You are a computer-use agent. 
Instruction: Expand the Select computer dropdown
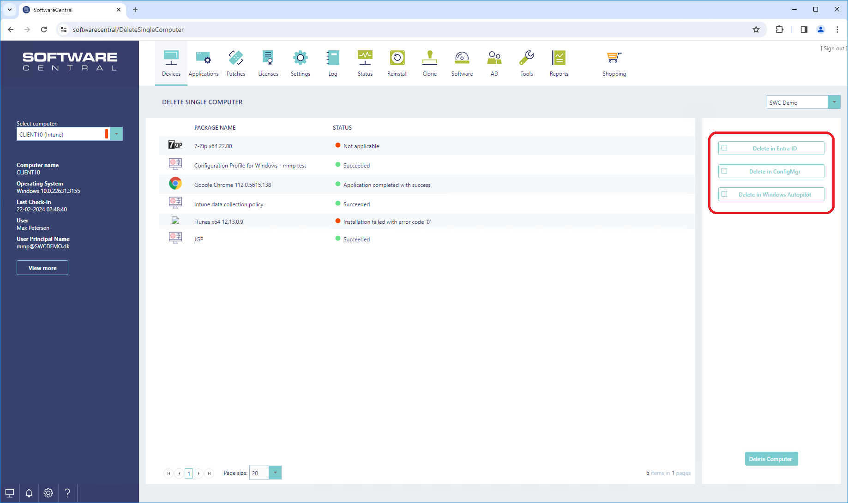(x=116, y=134)
